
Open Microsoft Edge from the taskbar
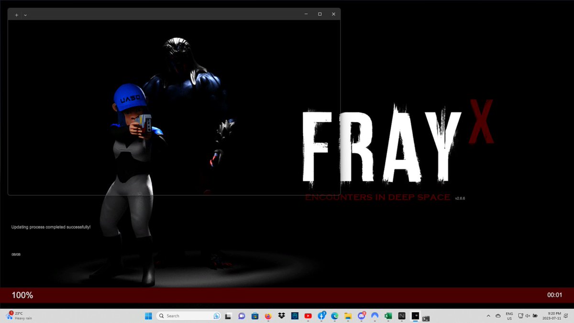click(335, 316)
